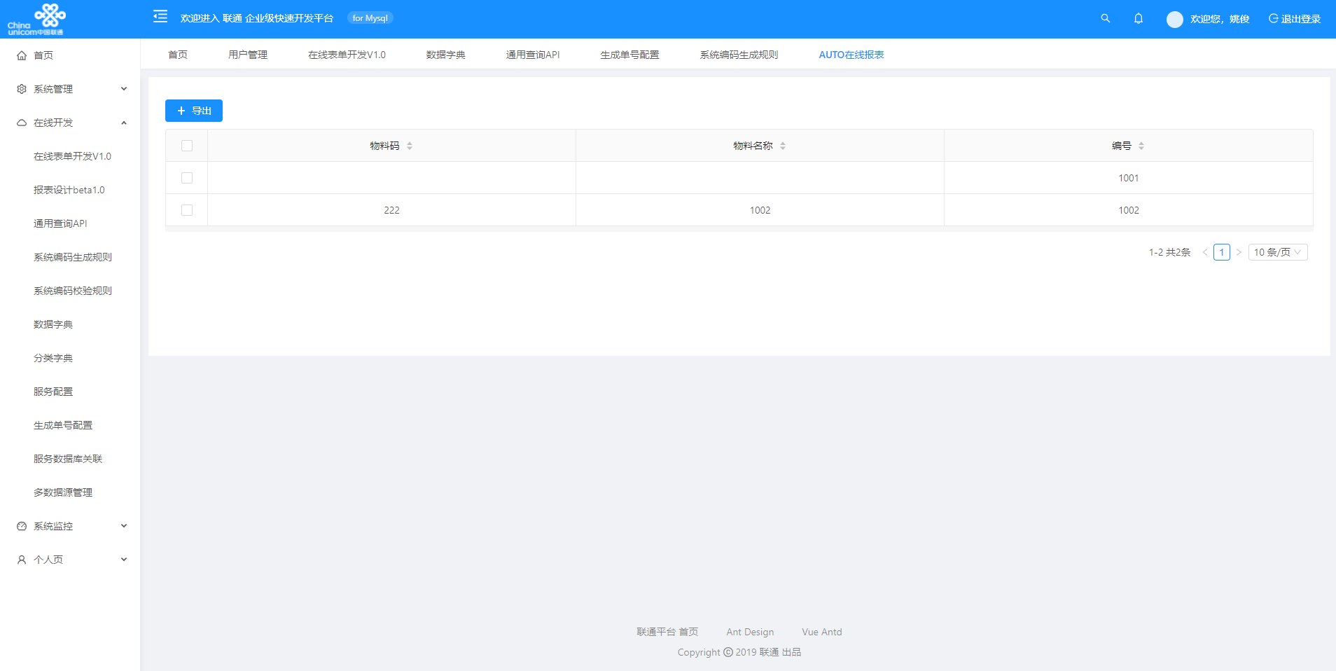Open the Ant Design footer link
The image size is (1336, 671).
click(750, 632)
